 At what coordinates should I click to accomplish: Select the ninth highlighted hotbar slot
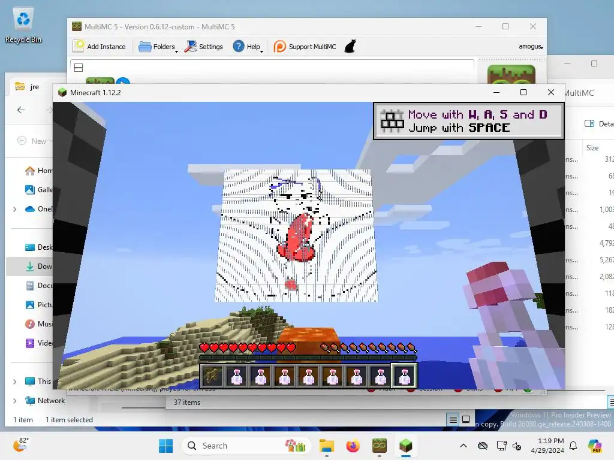(x=405, y=376)
